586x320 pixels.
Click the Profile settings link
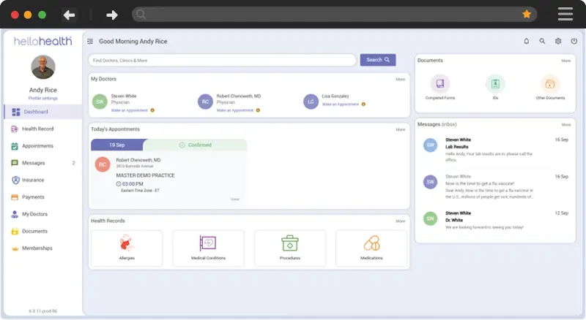click(x=43, y=97)
